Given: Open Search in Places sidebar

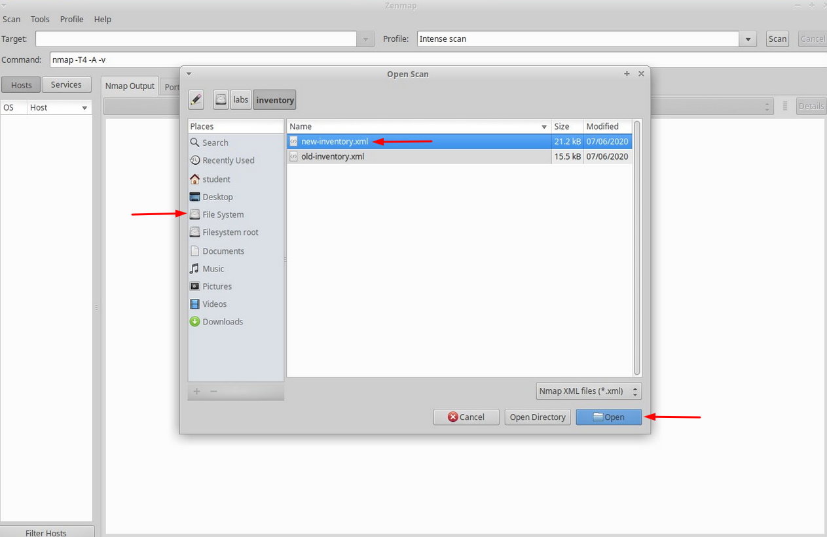Looking at the screenshot, I should coord(215,143).
